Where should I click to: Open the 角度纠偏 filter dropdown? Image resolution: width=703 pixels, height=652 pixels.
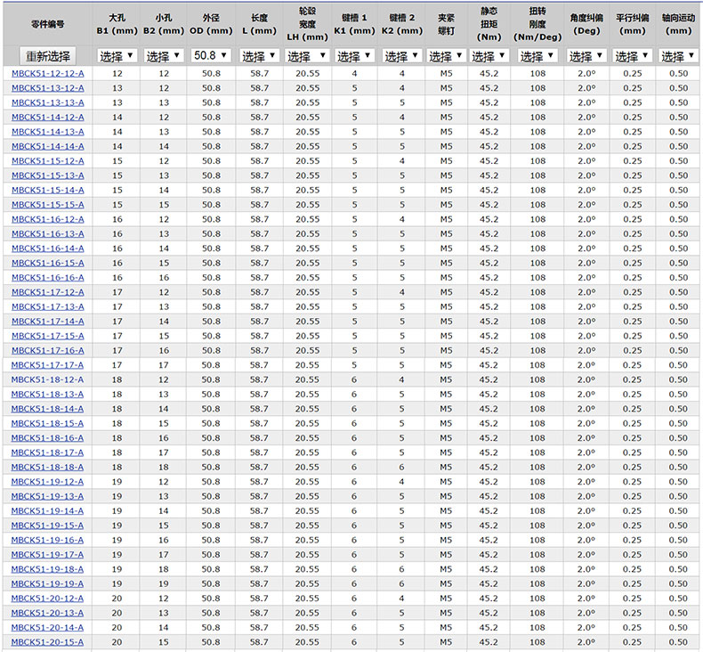tap(587, 56)
